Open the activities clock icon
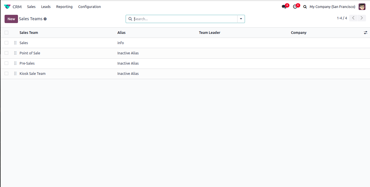The width and height of the screenshot is (370, 187). pos(295,7)
